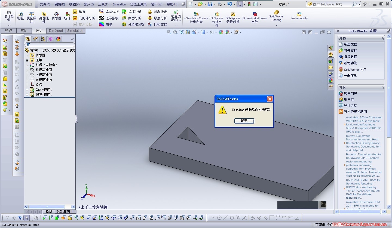The image size is (392, 228).
Task: Launch the DFMXpress 分析向导
Action: tap(233, 18)
